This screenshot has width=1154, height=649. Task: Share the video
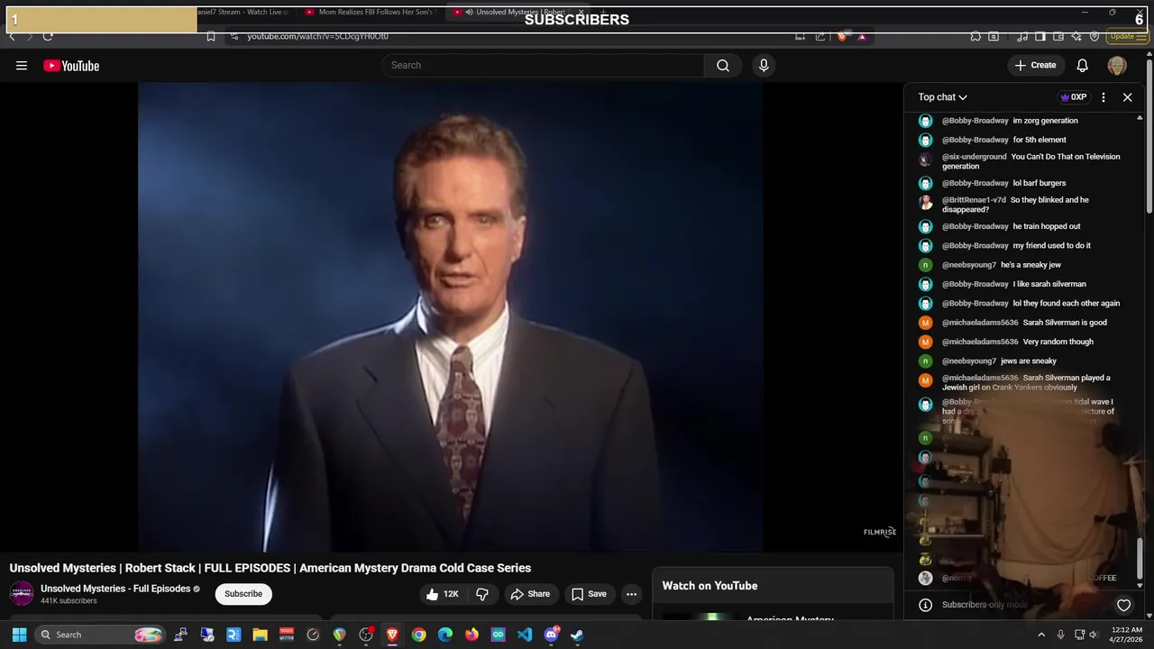tap(529, 594)
